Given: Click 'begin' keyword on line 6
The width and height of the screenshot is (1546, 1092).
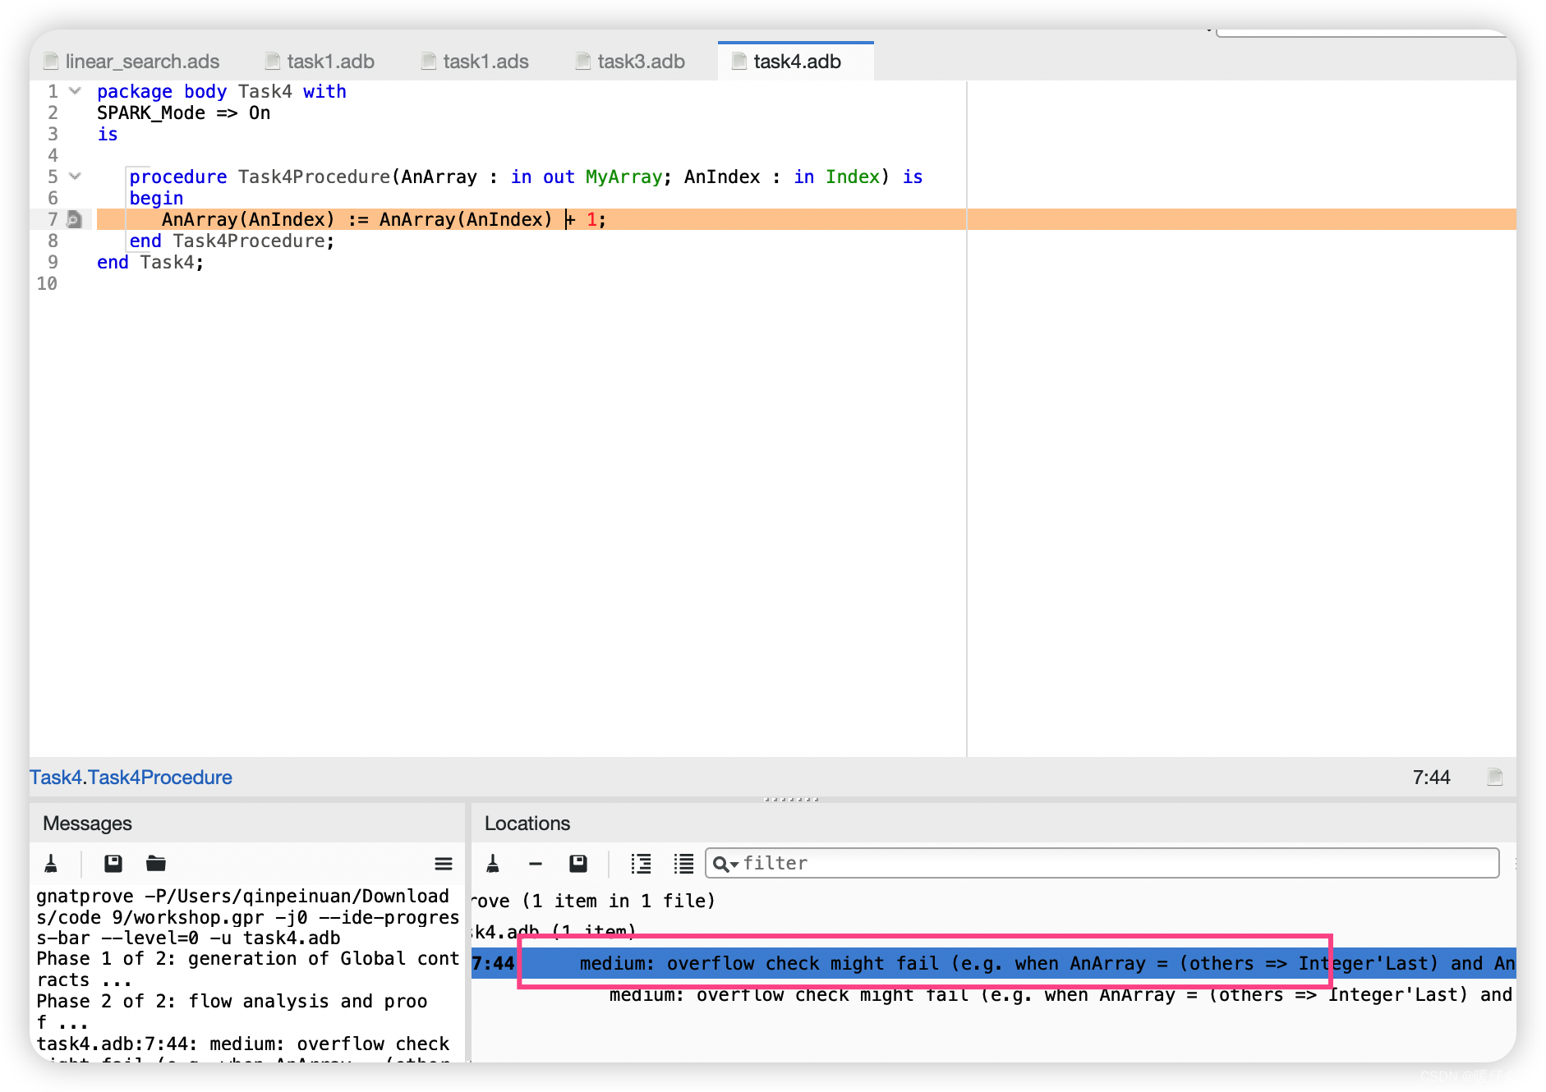Looking at the screenshot, I should click(x=156, y=198).
